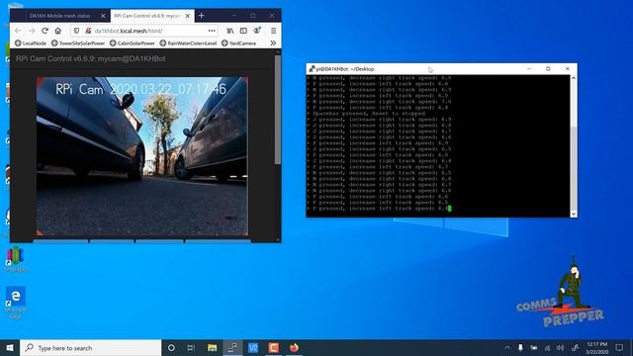Go forward in Firefox history
The width and height of the screenshot is (633, 356).
pos(32,31)
